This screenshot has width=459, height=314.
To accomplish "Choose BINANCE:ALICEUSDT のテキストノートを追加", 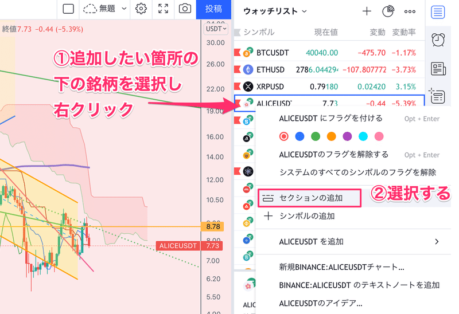I will [x=353, y=285].
